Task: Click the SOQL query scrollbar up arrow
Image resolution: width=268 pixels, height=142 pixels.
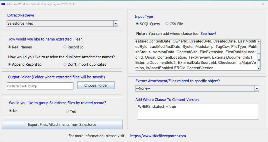Action: point(259,41)
